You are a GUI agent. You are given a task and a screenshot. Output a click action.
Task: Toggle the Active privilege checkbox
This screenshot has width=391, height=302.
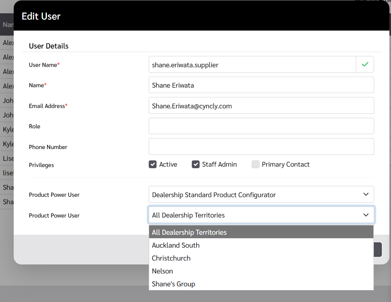coord(153,164)
